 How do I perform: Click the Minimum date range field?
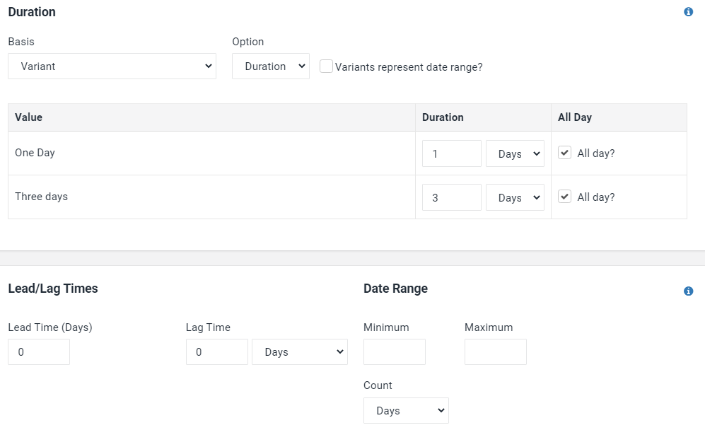(395, 351)
